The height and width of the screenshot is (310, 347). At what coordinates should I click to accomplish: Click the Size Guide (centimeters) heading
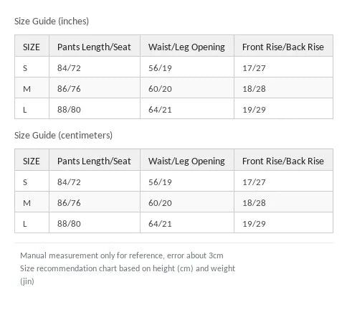(63, 136)
